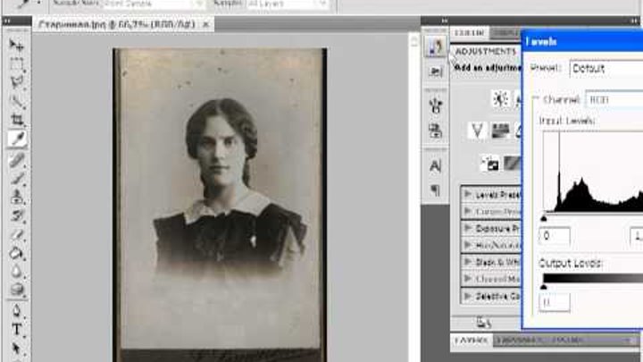Select the Eyedropper tool
The height and width of the screenshot is (362, 643).
point(16,139)
